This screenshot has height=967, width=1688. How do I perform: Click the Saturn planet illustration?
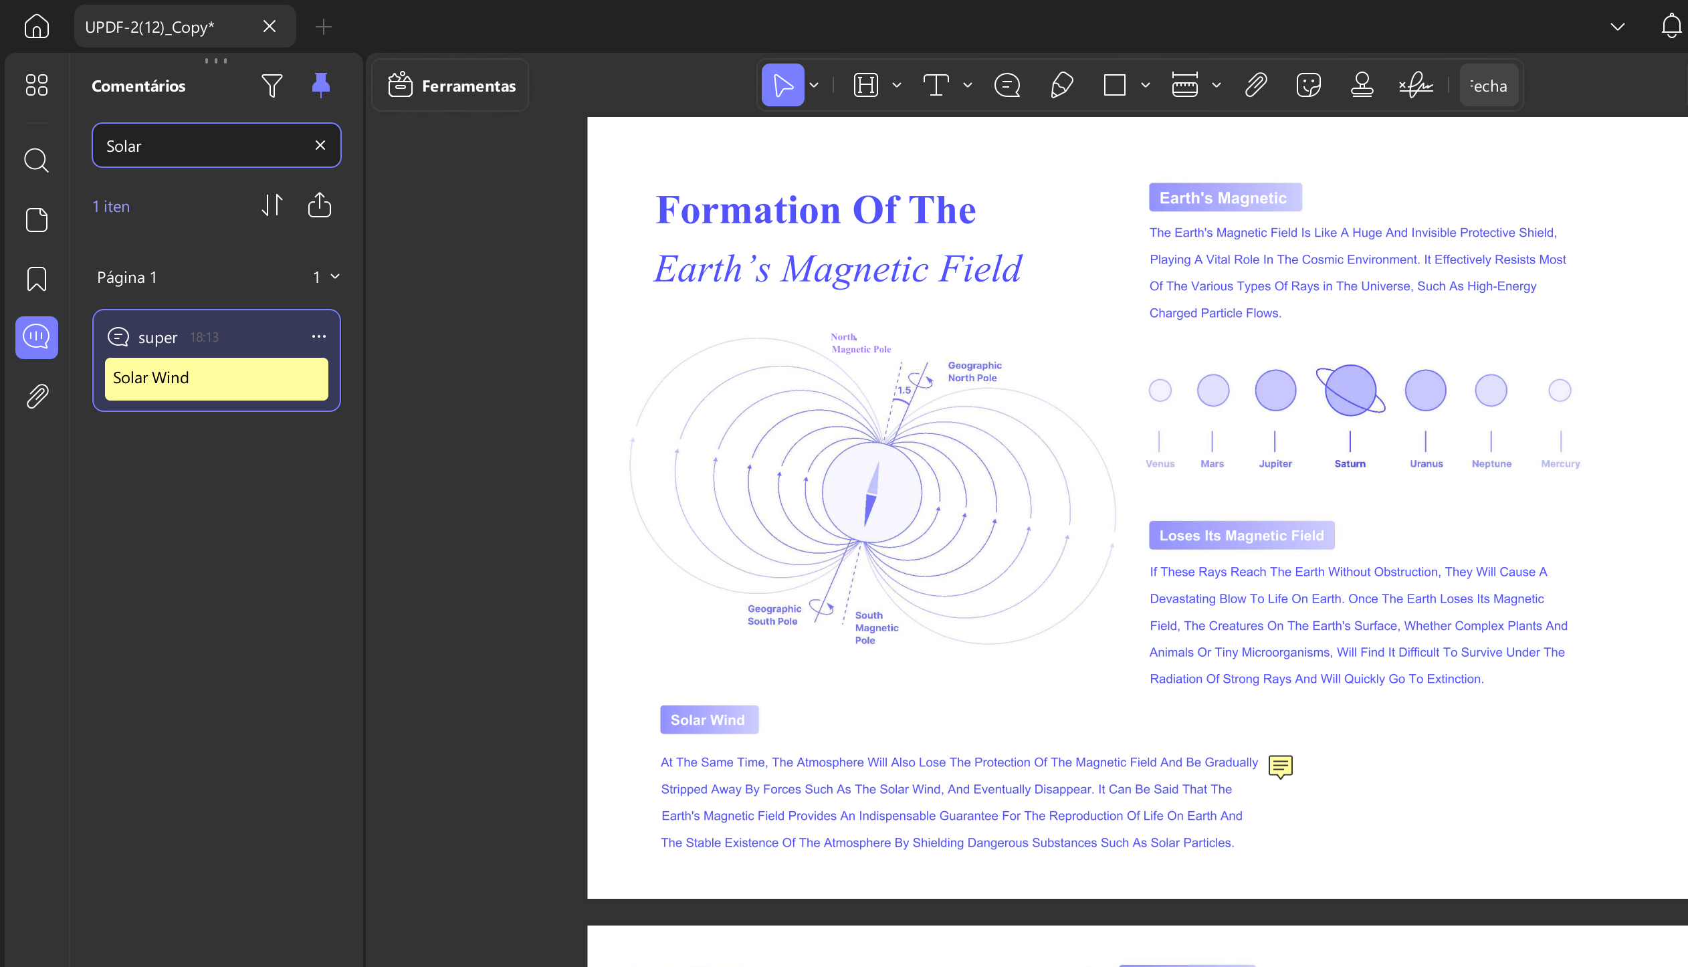point(1351,390)
